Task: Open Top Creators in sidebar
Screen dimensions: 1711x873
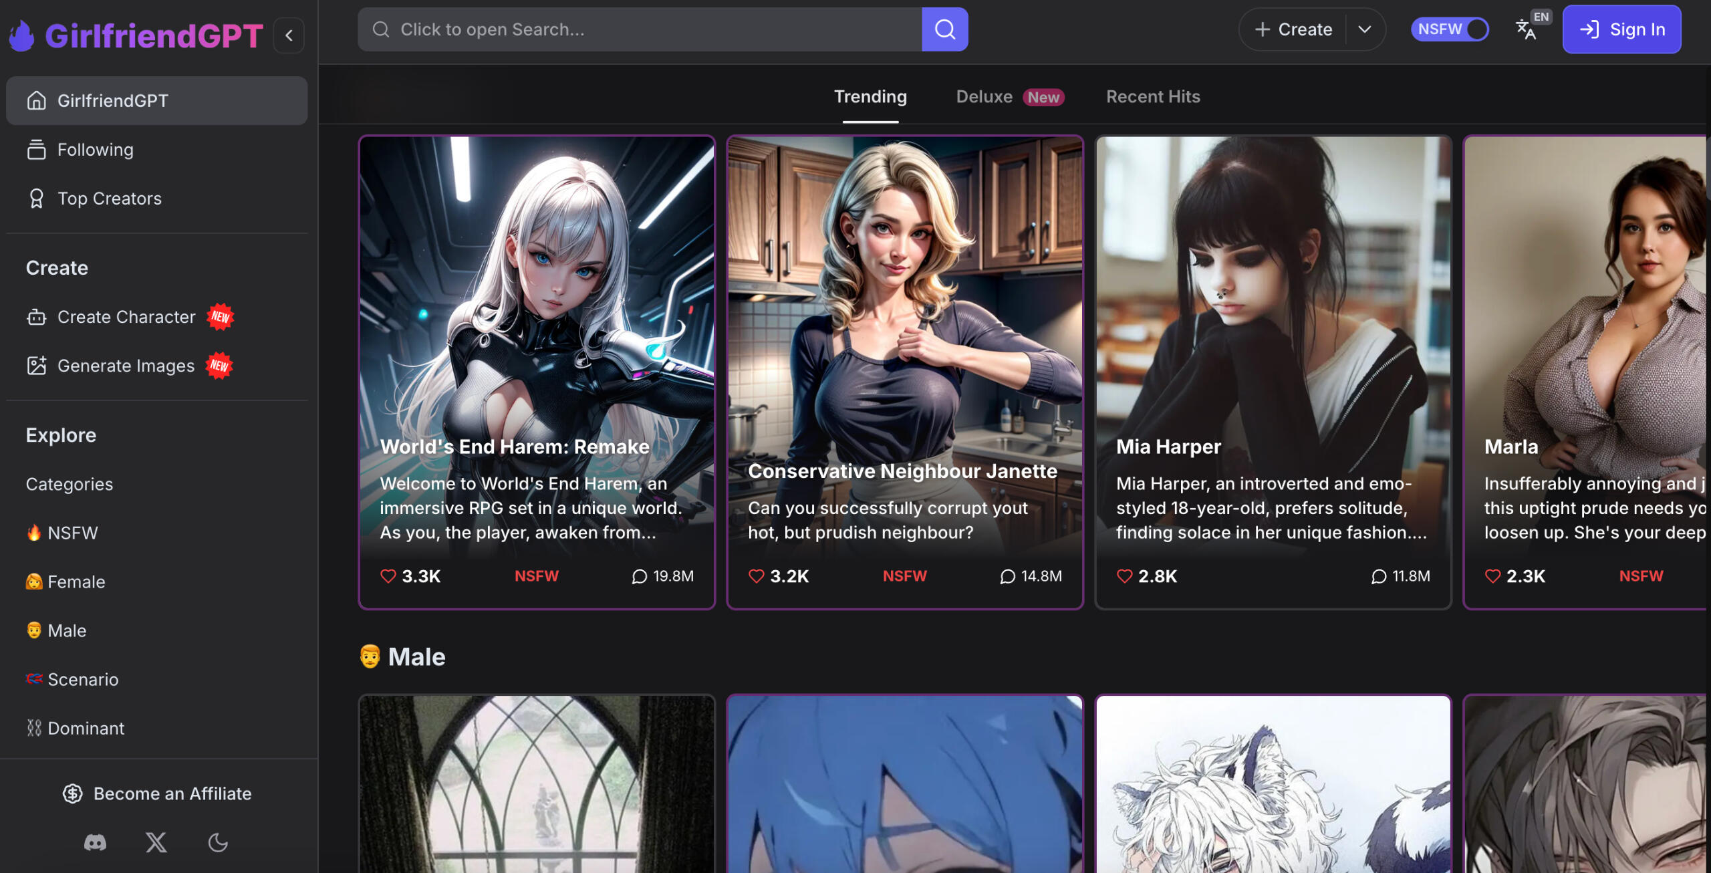Action: tap(110, 199)
